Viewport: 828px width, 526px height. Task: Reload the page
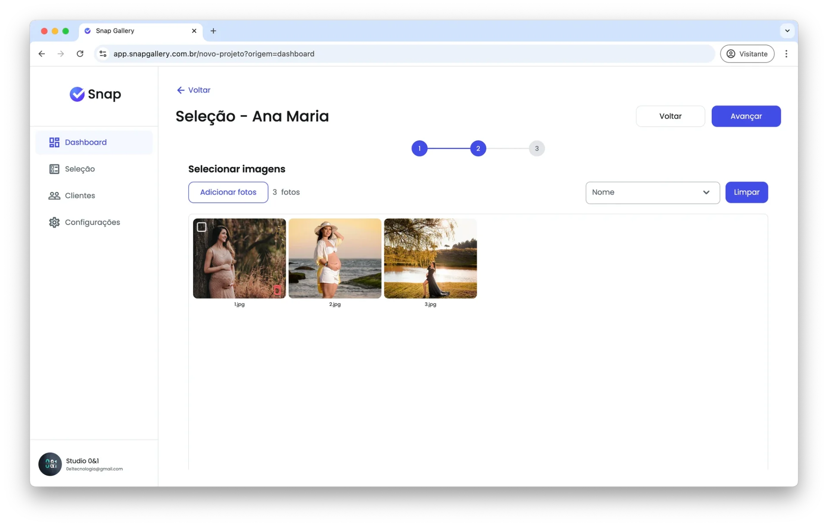(80, 54)
